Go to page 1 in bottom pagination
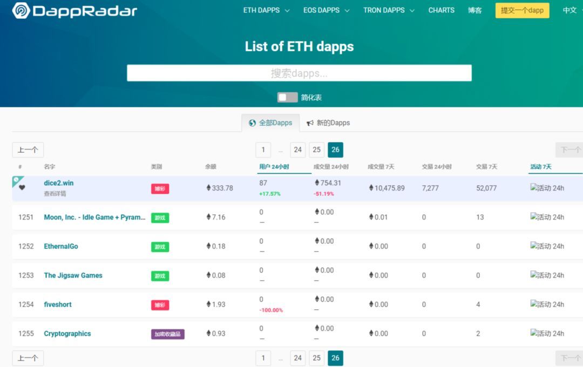This screenshot has height=367, width=583. pos(263,358)
